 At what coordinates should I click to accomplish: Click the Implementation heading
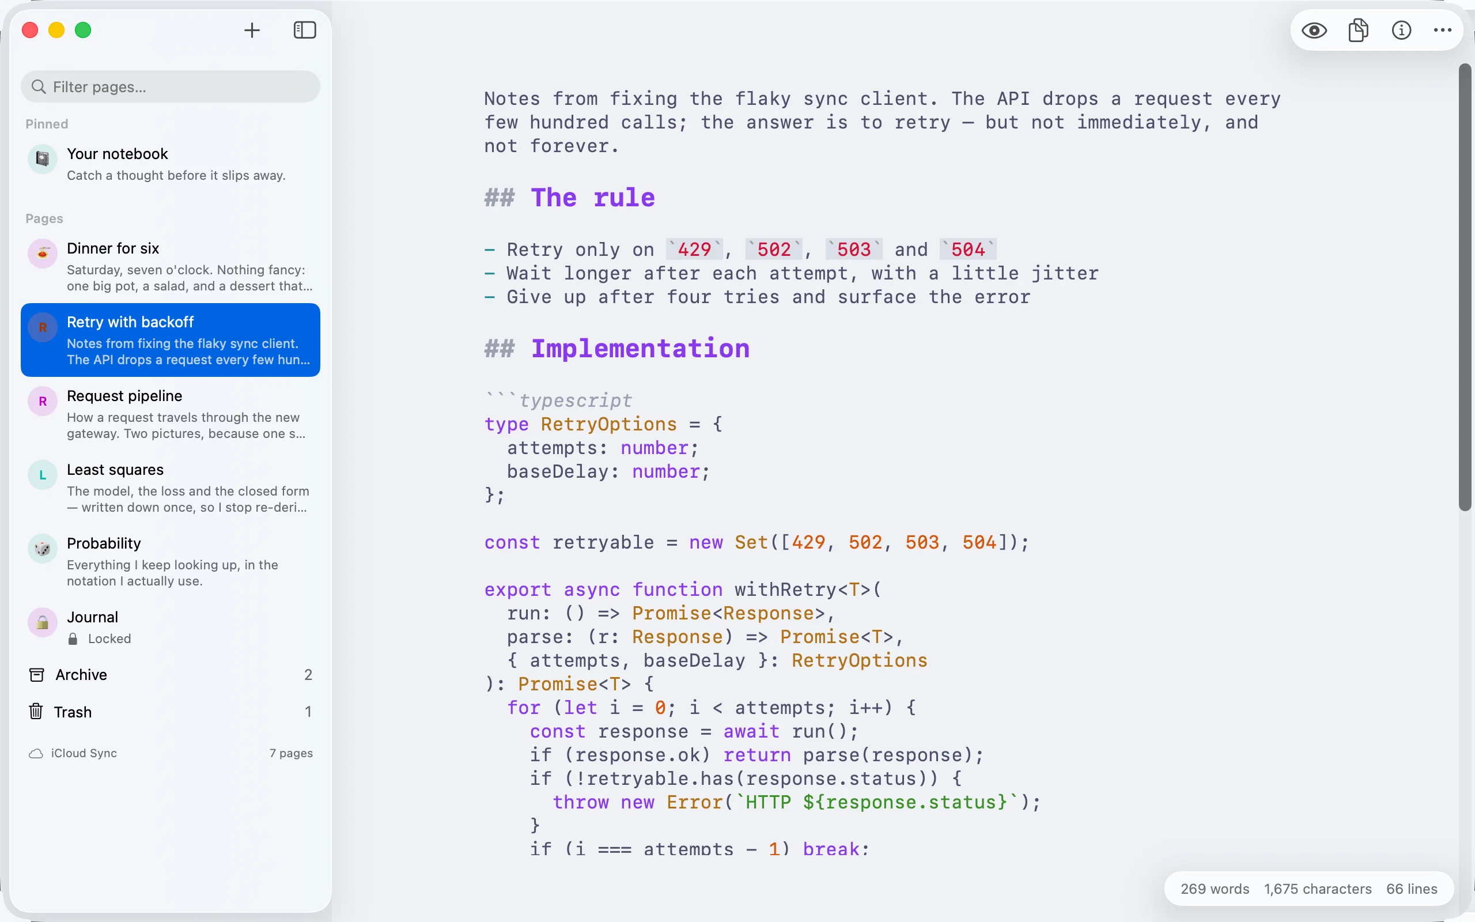tap(640, 348)
